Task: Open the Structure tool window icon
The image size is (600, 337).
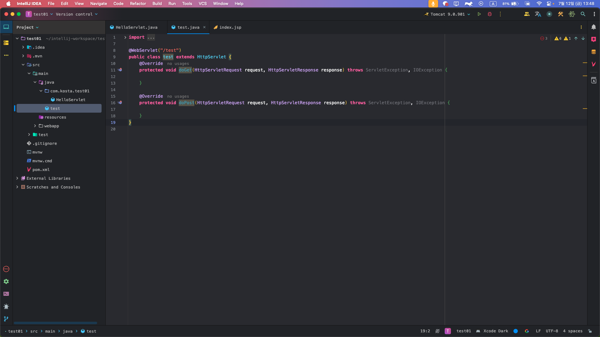Action: click(6, 43)
